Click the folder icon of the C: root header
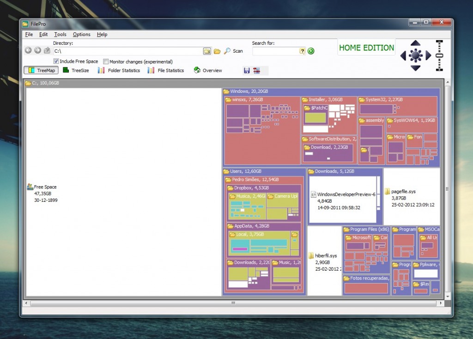 point(28,83)
